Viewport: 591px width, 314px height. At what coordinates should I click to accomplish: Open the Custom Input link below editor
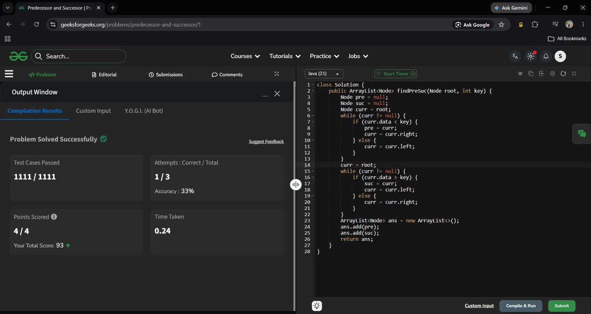click(479, 306)
